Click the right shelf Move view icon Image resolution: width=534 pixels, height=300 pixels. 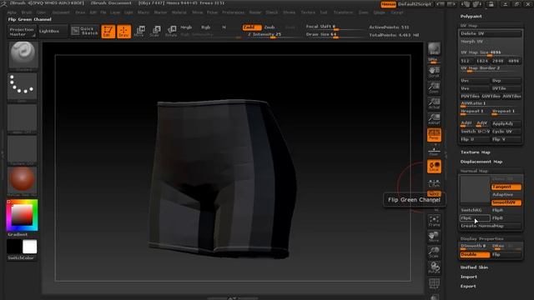pyautogui.click(x=434, y=237)
